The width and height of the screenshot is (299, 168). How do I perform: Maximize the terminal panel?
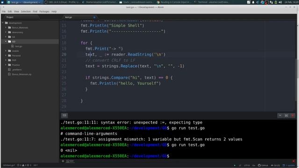(x=286, y=115)
